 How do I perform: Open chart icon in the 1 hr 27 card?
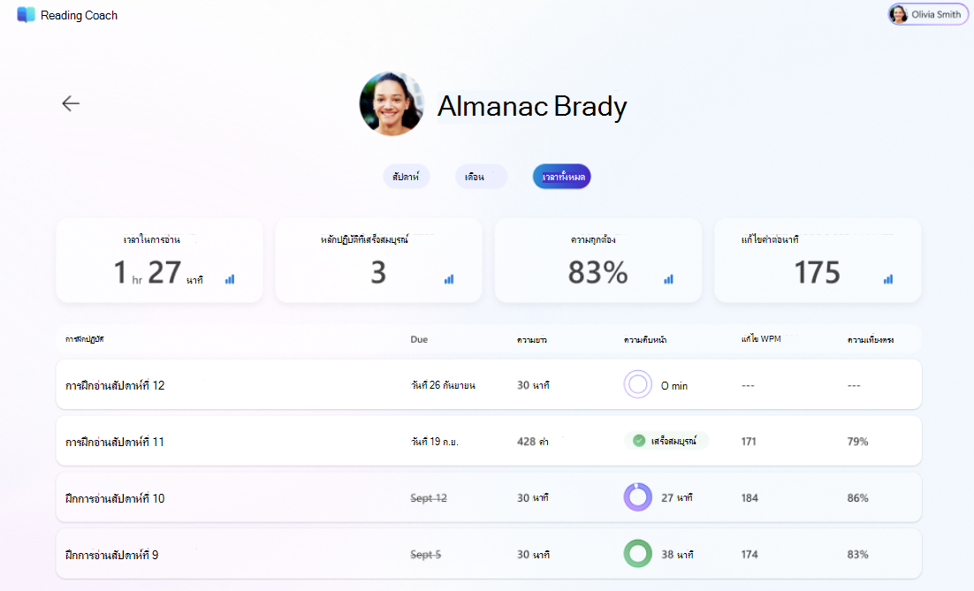[230, 279]
